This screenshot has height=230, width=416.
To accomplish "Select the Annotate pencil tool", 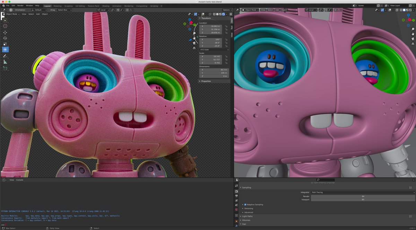I will [x=5, y=56].
